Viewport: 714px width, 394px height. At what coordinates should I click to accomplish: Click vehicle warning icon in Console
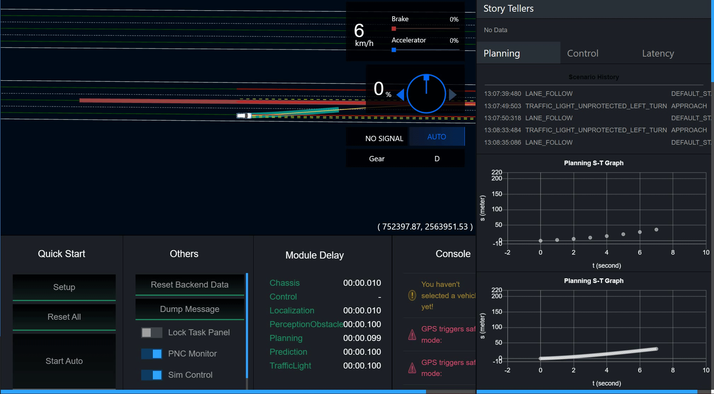412,295
